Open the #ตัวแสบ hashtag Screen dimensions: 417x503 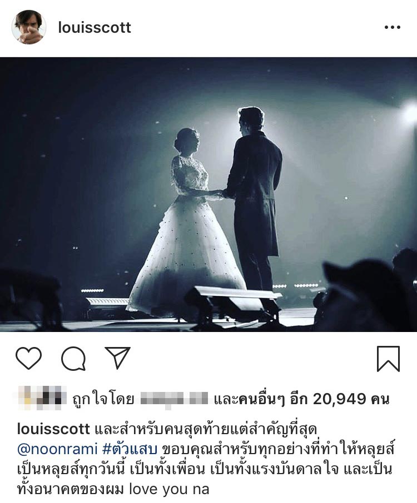coord(130,449)
